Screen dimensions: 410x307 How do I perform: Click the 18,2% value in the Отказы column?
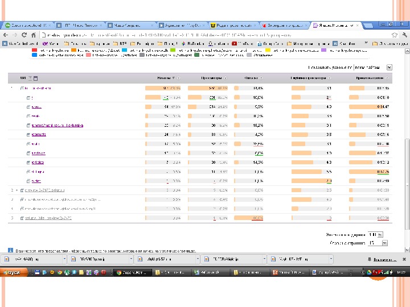coord(258,125)
